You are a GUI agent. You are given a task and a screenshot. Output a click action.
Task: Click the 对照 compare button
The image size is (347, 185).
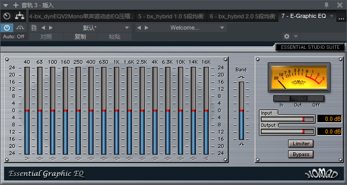click(46, 37)
